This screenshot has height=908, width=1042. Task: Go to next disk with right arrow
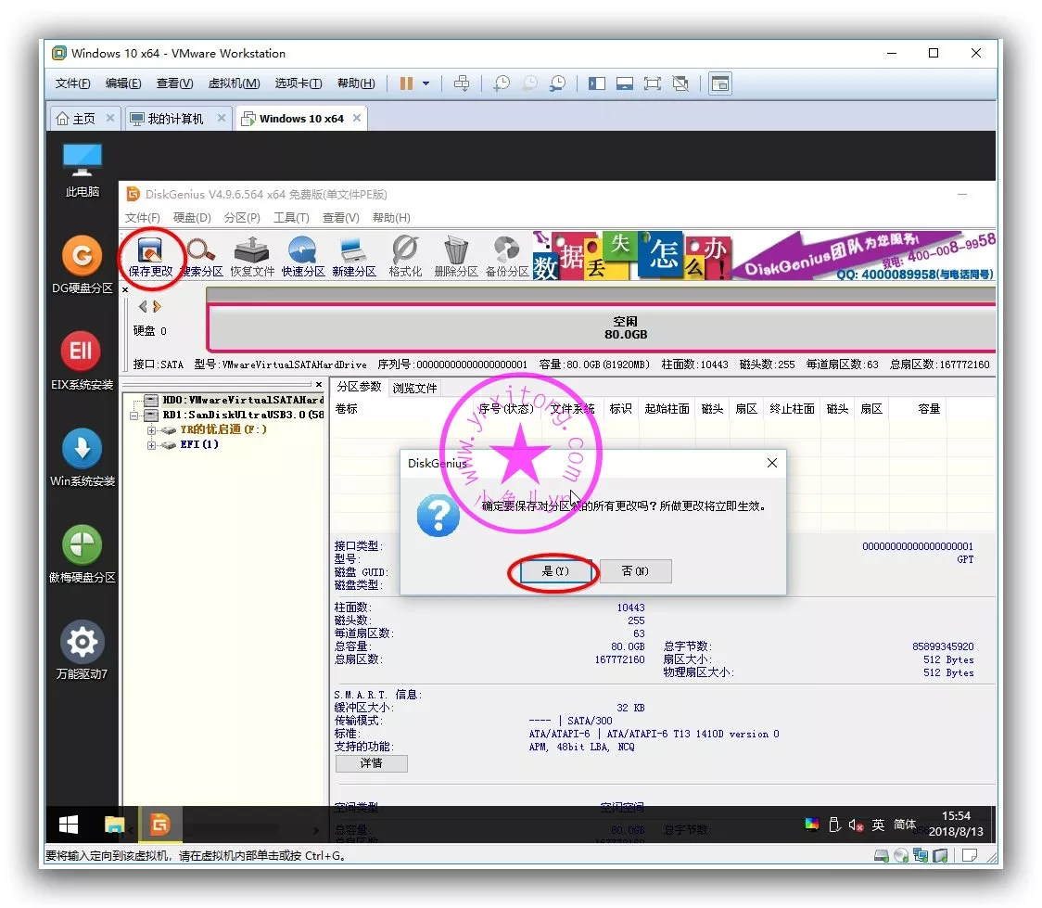[157, 306]
